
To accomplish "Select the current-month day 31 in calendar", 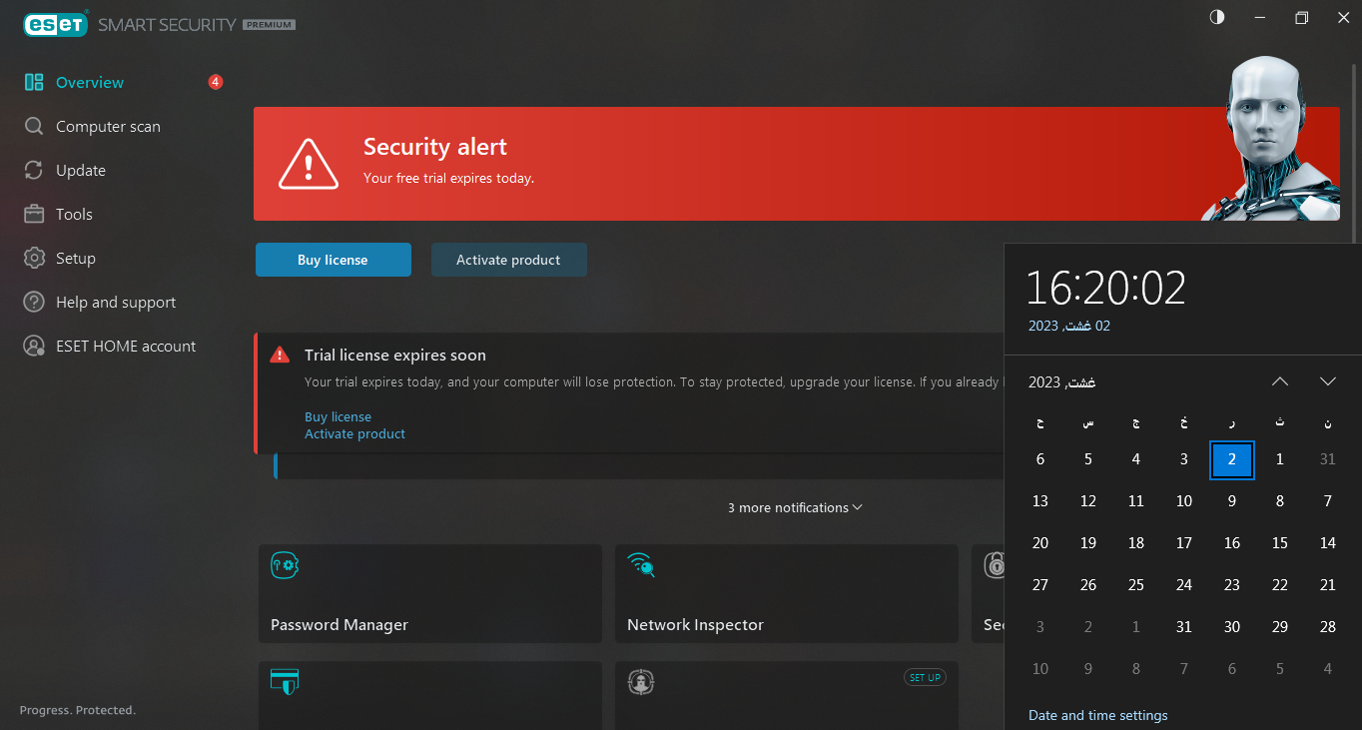I will (x=1184, y=627).
